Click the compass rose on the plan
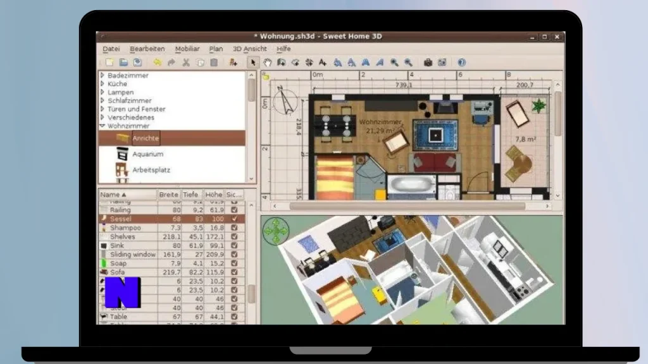The width and height of the screenshot is (648, 364). click(285, 101)
